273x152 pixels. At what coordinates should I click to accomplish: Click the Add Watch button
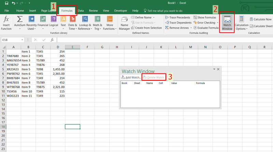(x=131, y=78)
